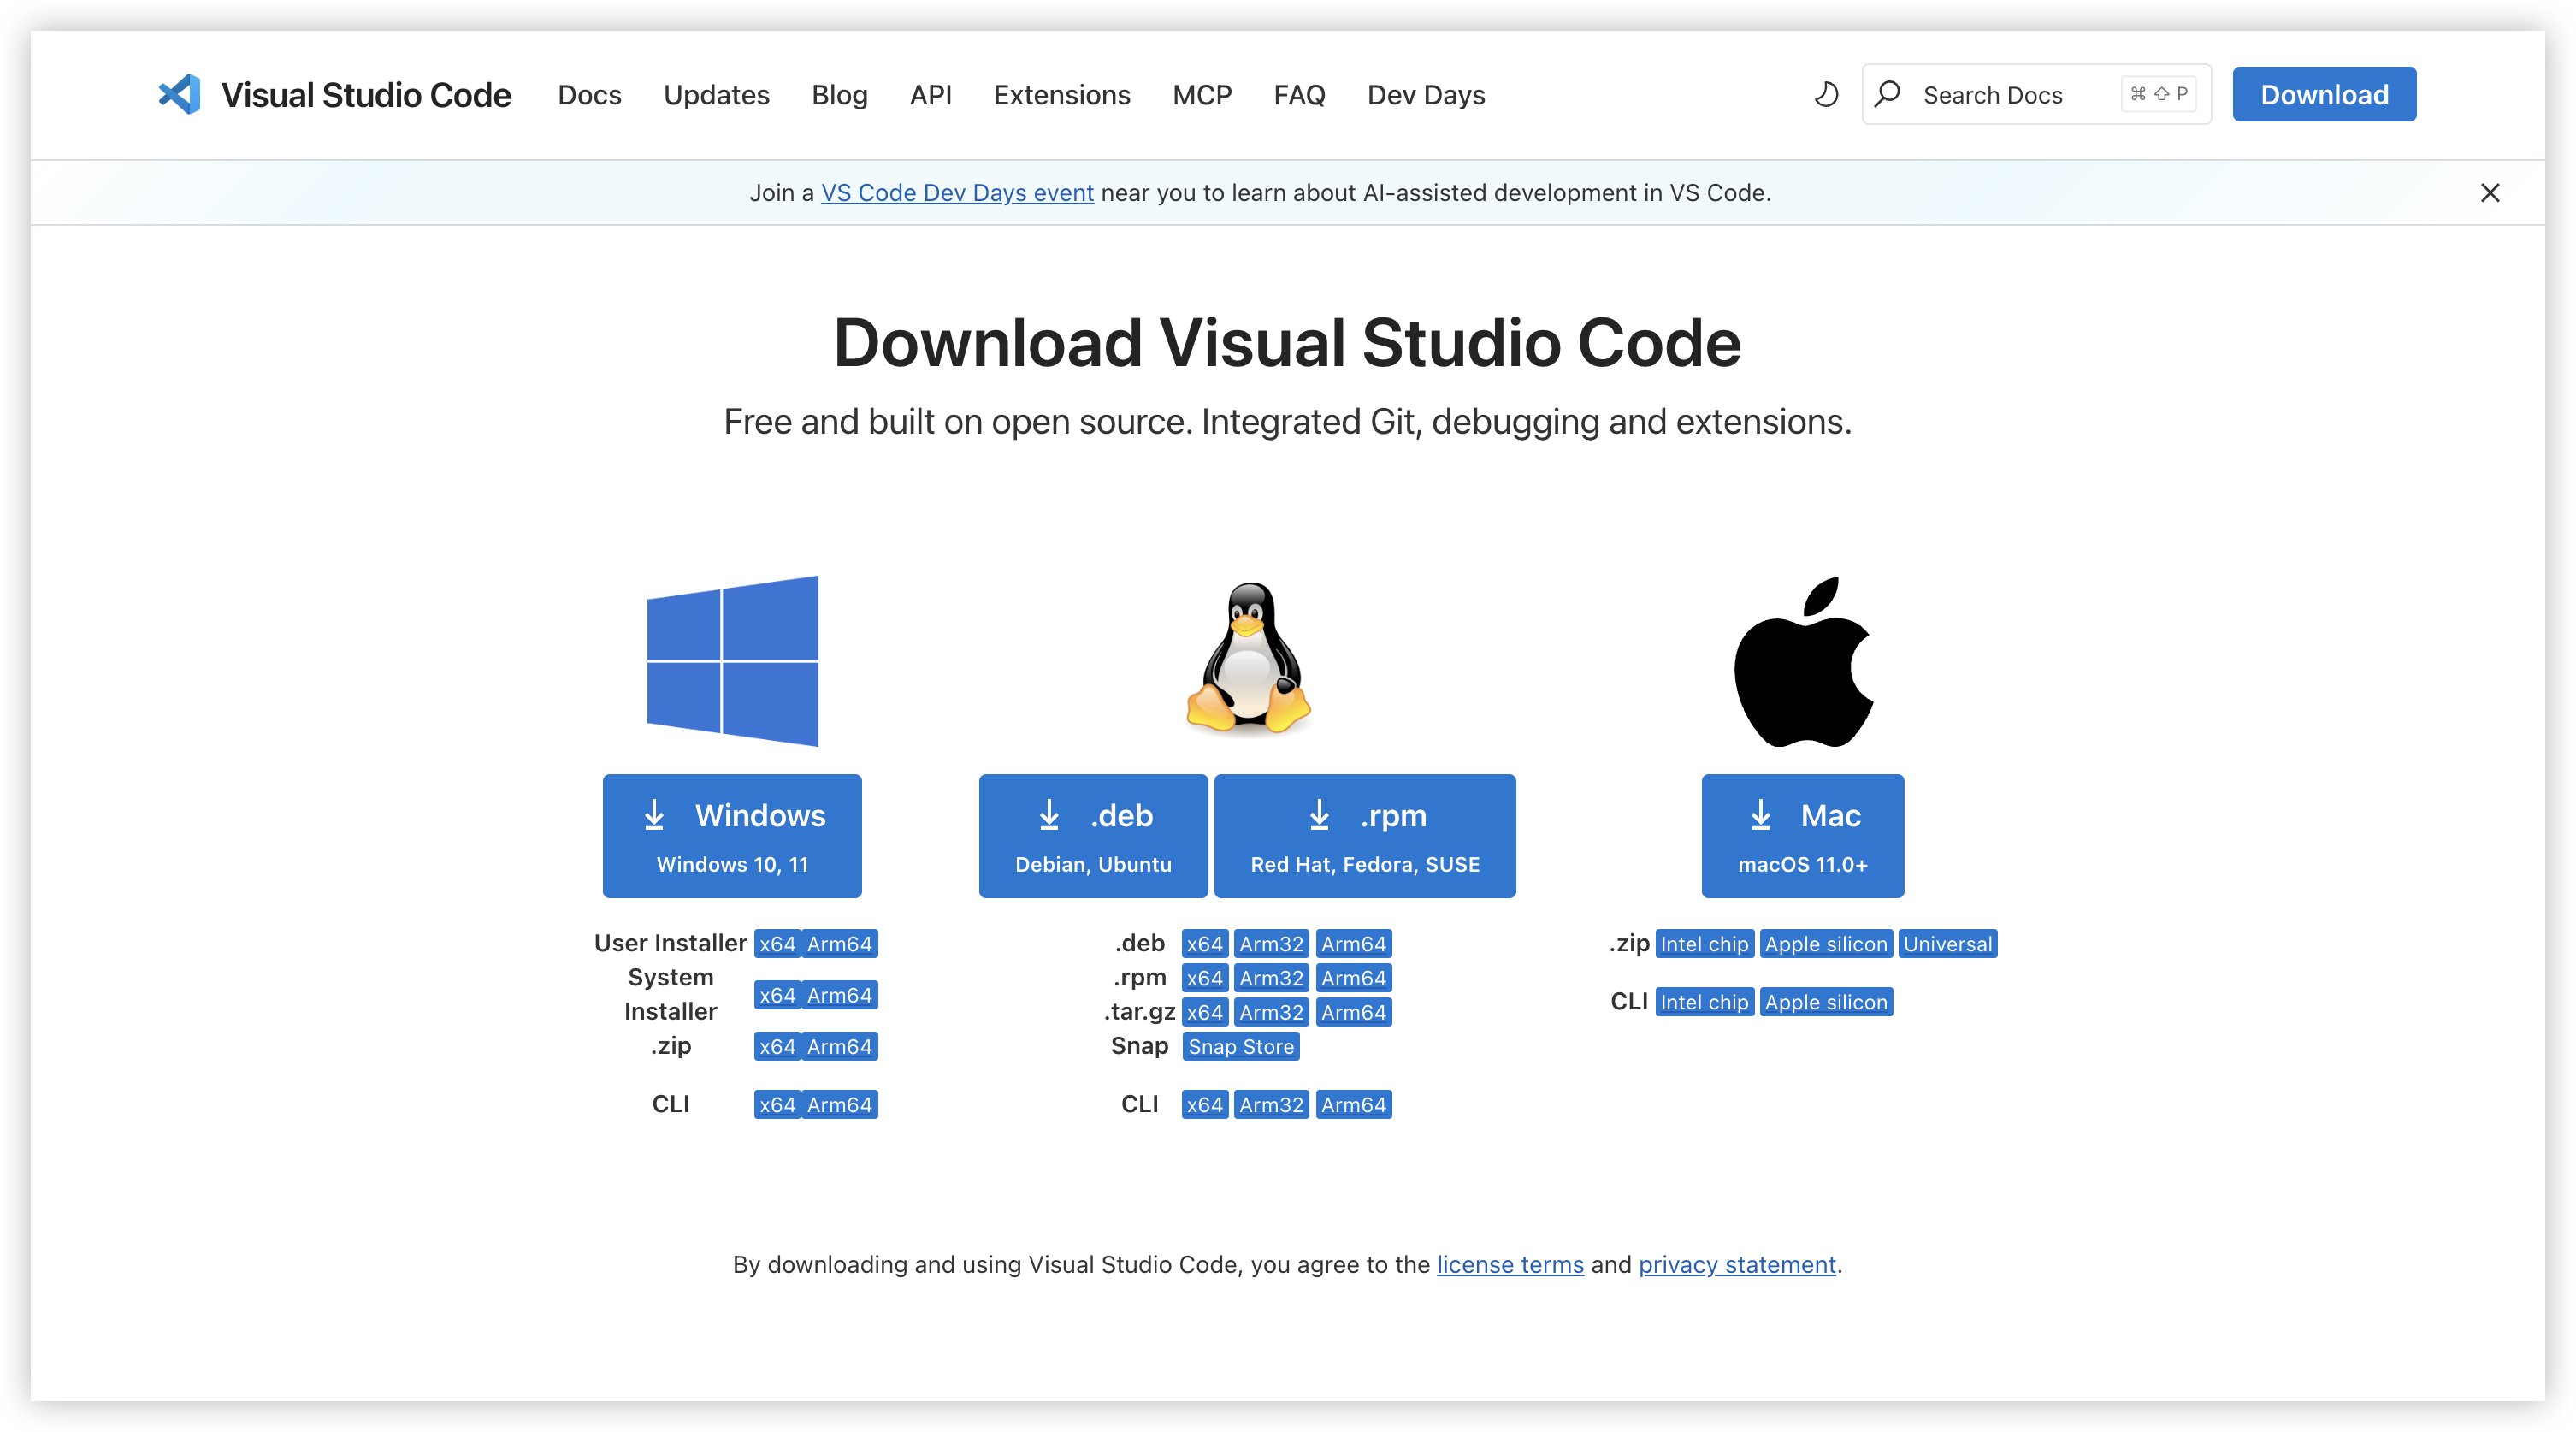Dismiss the Dev Days announcement banner
Screen dimensions: 2576x1432
click(x=2490, y=193)
